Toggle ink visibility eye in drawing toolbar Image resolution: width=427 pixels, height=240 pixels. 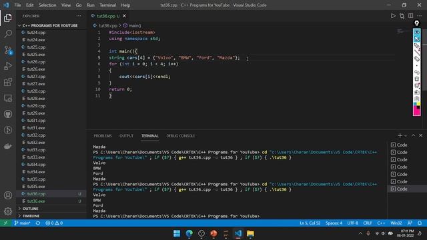(x=416, y=33)
